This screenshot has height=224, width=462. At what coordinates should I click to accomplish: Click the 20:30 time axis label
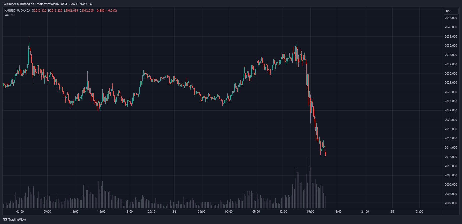(152, 212)
